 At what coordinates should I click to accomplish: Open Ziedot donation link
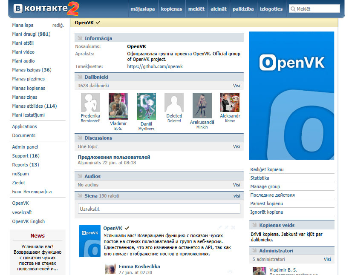[x=19, y=183]
